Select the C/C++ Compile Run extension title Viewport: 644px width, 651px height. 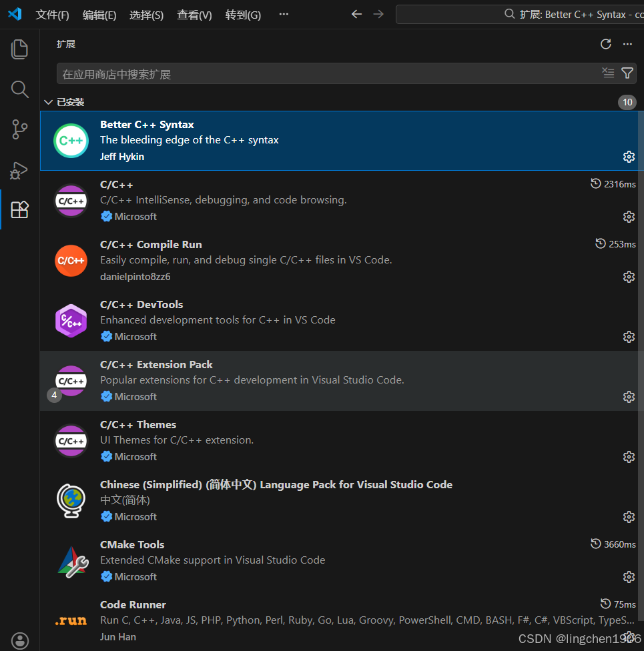point(151,245)
